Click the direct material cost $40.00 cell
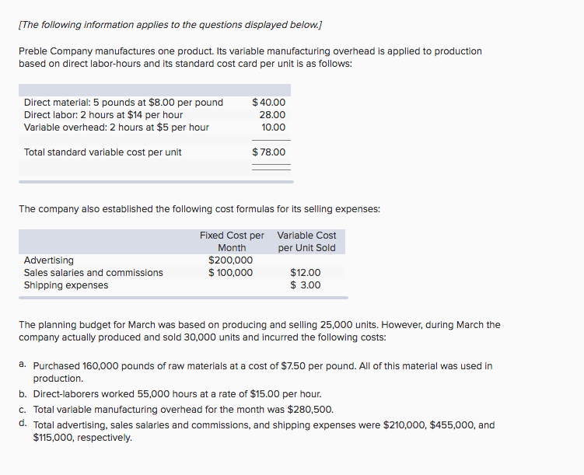584x475 pixels. [x=268, y=103]
